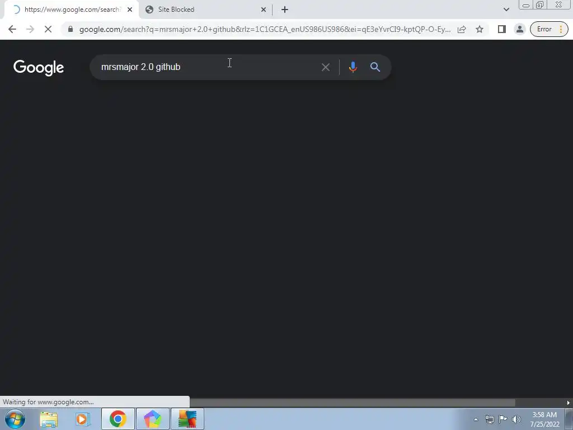Toggle the Chrome side panel
This screenshot has width=573, height=430.
click(x=502, y=29)
